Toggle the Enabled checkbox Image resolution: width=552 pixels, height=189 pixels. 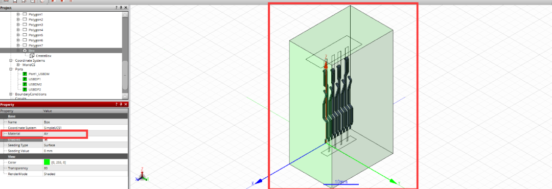point(46,140)
